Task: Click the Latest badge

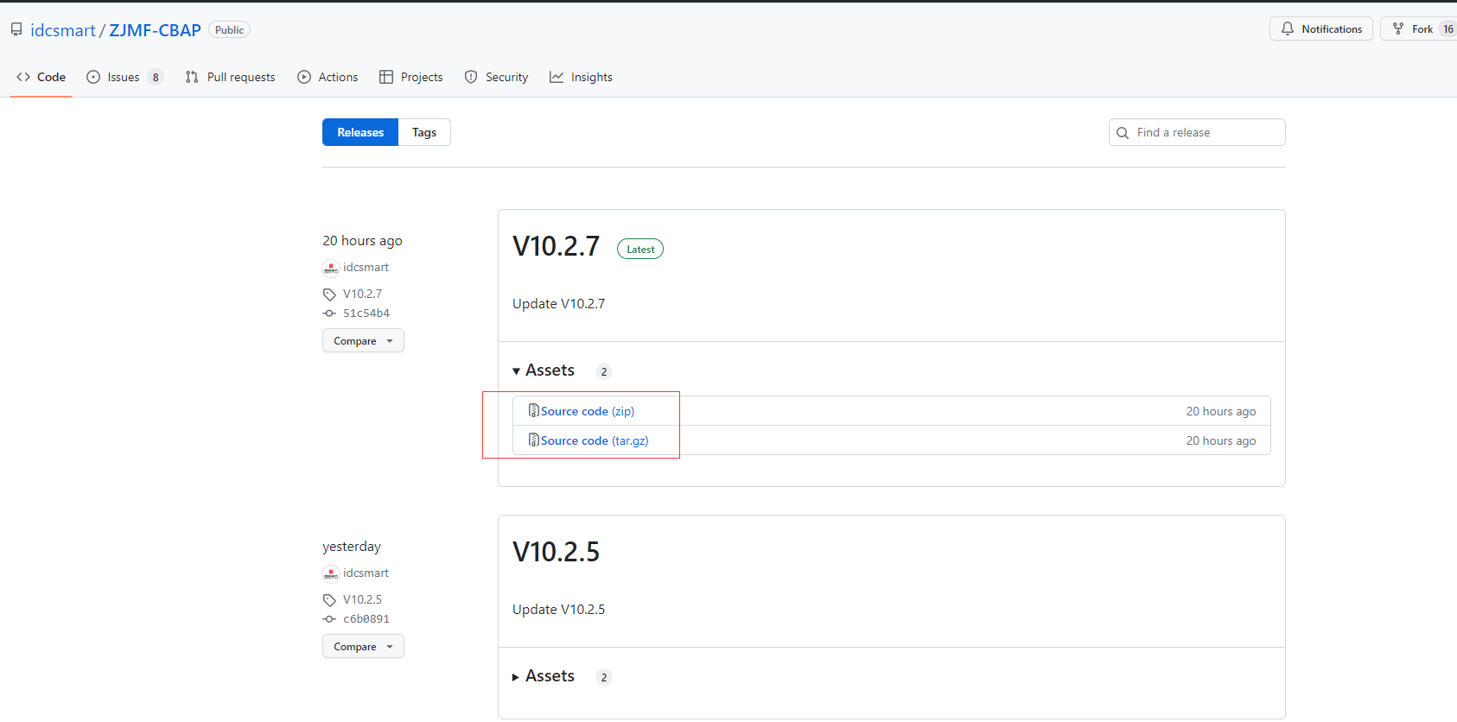Action: pyautogui.click(x=640, y=249)
